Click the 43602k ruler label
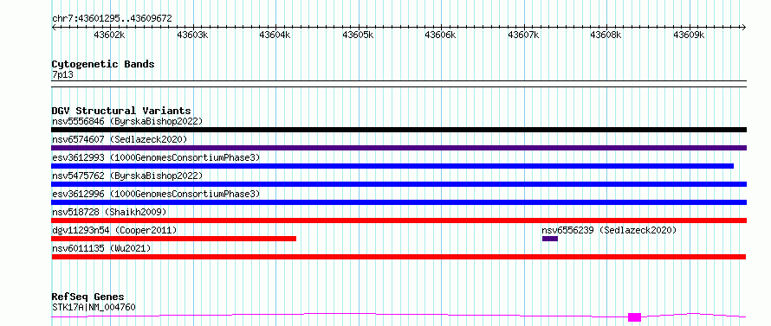This screenshot has width=771, height=326. [110, 35]
